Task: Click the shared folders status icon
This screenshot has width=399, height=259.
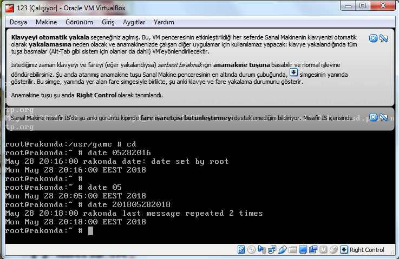Action: tap(293, 250)
